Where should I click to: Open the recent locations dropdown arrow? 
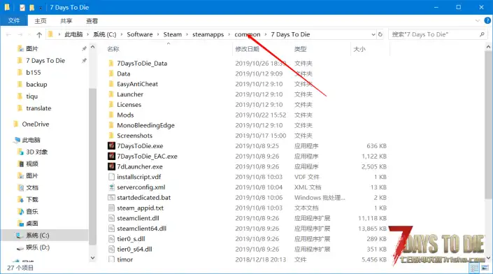click(29, 34)
